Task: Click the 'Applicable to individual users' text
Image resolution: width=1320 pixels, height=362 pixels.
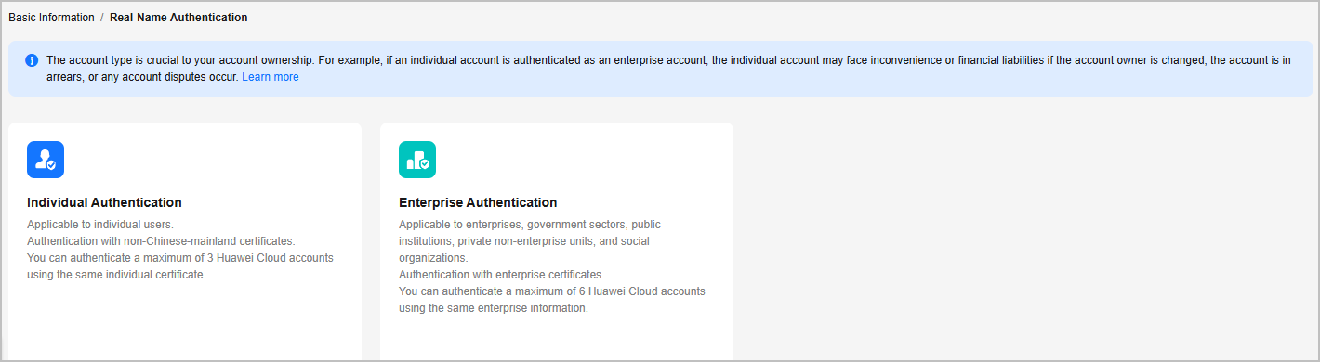Action: click(100, 225)
